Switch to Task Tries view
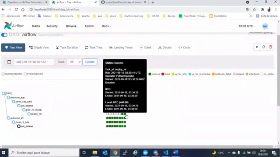280x157 pixels. coord(94,48)
